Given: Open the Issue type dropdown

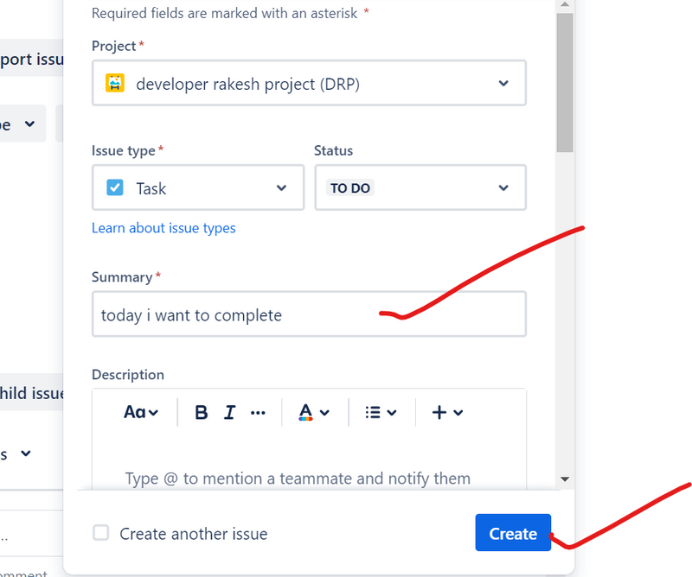Looking at the screenshot, I should point(197,187).
